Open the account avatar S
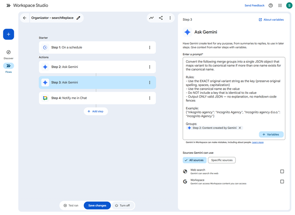This screenshot has height=215, width=295. pos(289,6)
